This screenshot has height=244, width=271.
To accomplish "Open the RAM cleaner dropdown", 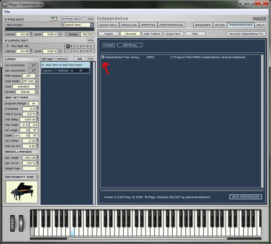I will click(37, 76).
